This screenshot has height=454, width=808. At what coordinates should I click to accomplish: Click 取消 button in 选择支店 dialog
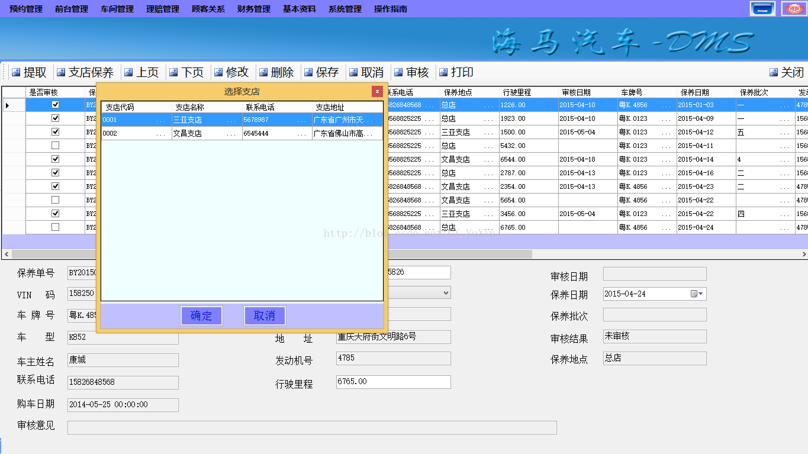click(x=265, y=315)
